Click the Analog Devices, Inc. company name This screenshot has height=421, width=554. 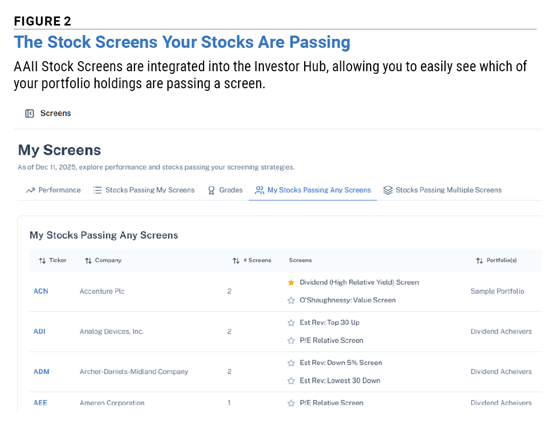click(x=112, y=332)
